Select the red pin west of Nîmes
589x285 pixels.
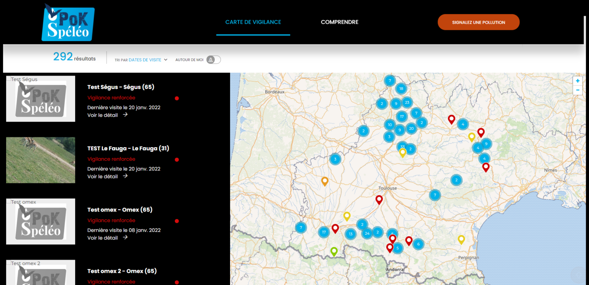[x=486, y=167]
